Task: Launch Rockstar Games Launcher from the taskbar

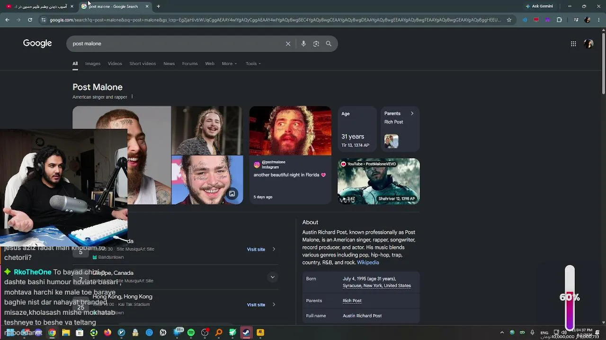Action: (260, 332)
